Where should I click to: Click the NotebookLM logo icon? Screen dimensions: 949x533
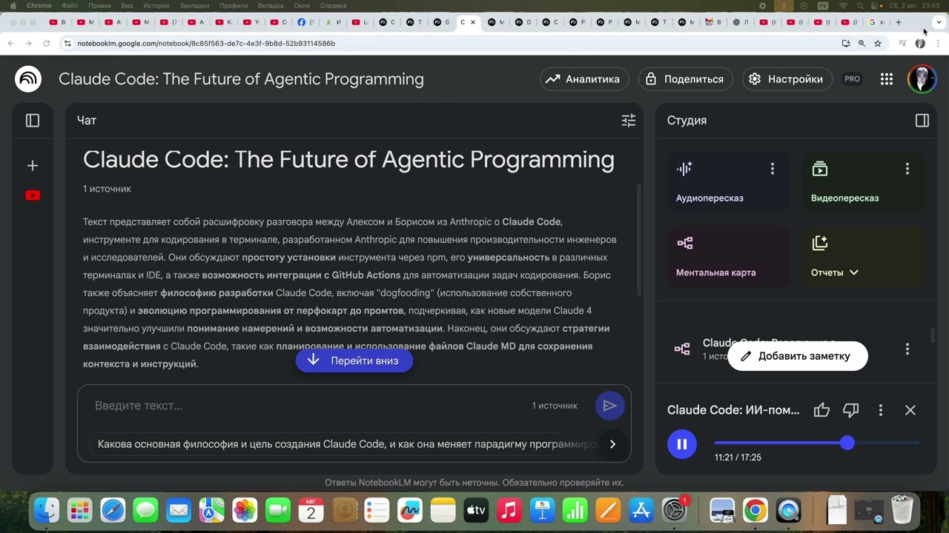[28, 78]
